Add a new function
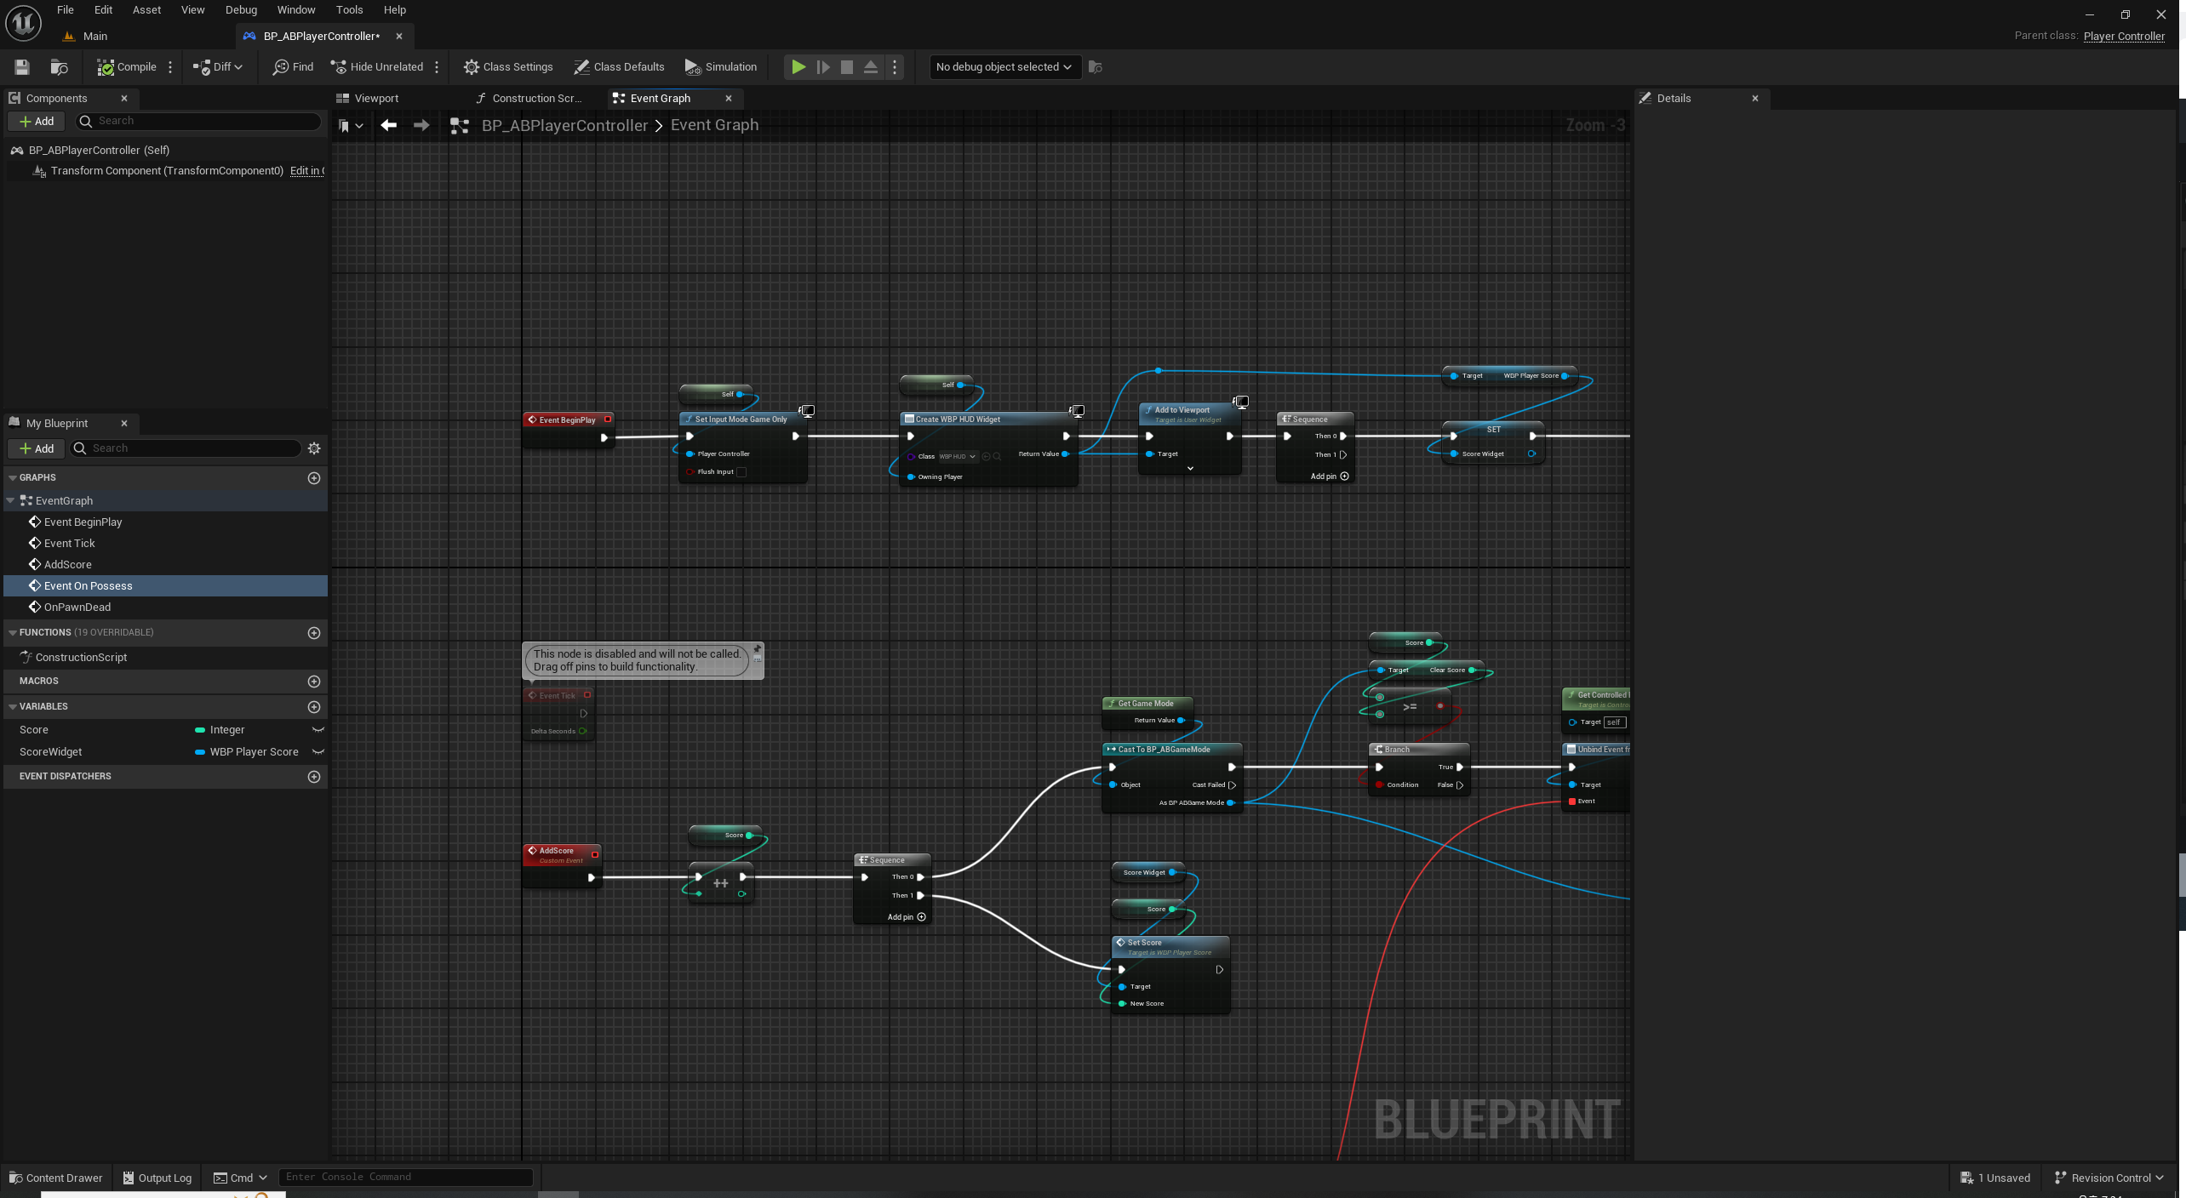The width and height of the screenshot is (2186, 1198). pos(314,633)
